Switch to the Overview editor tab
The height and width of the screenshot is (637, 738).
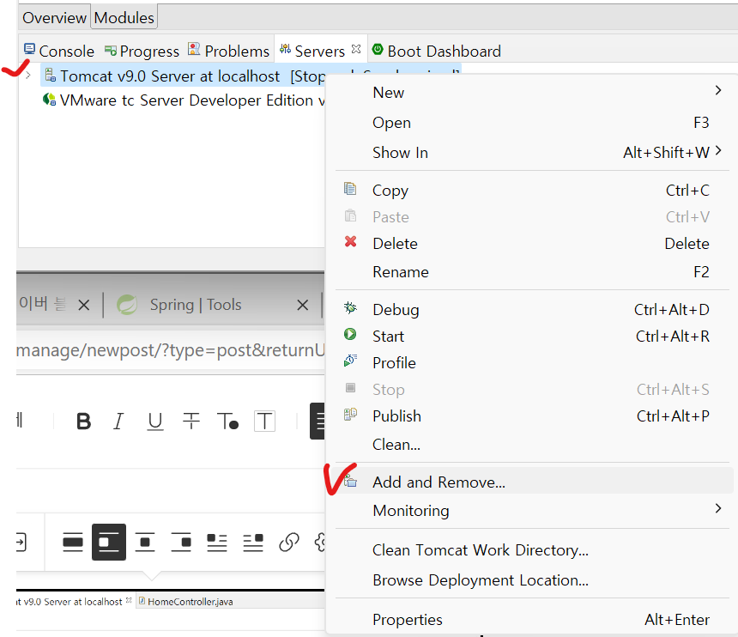click(x=55, y=17)
